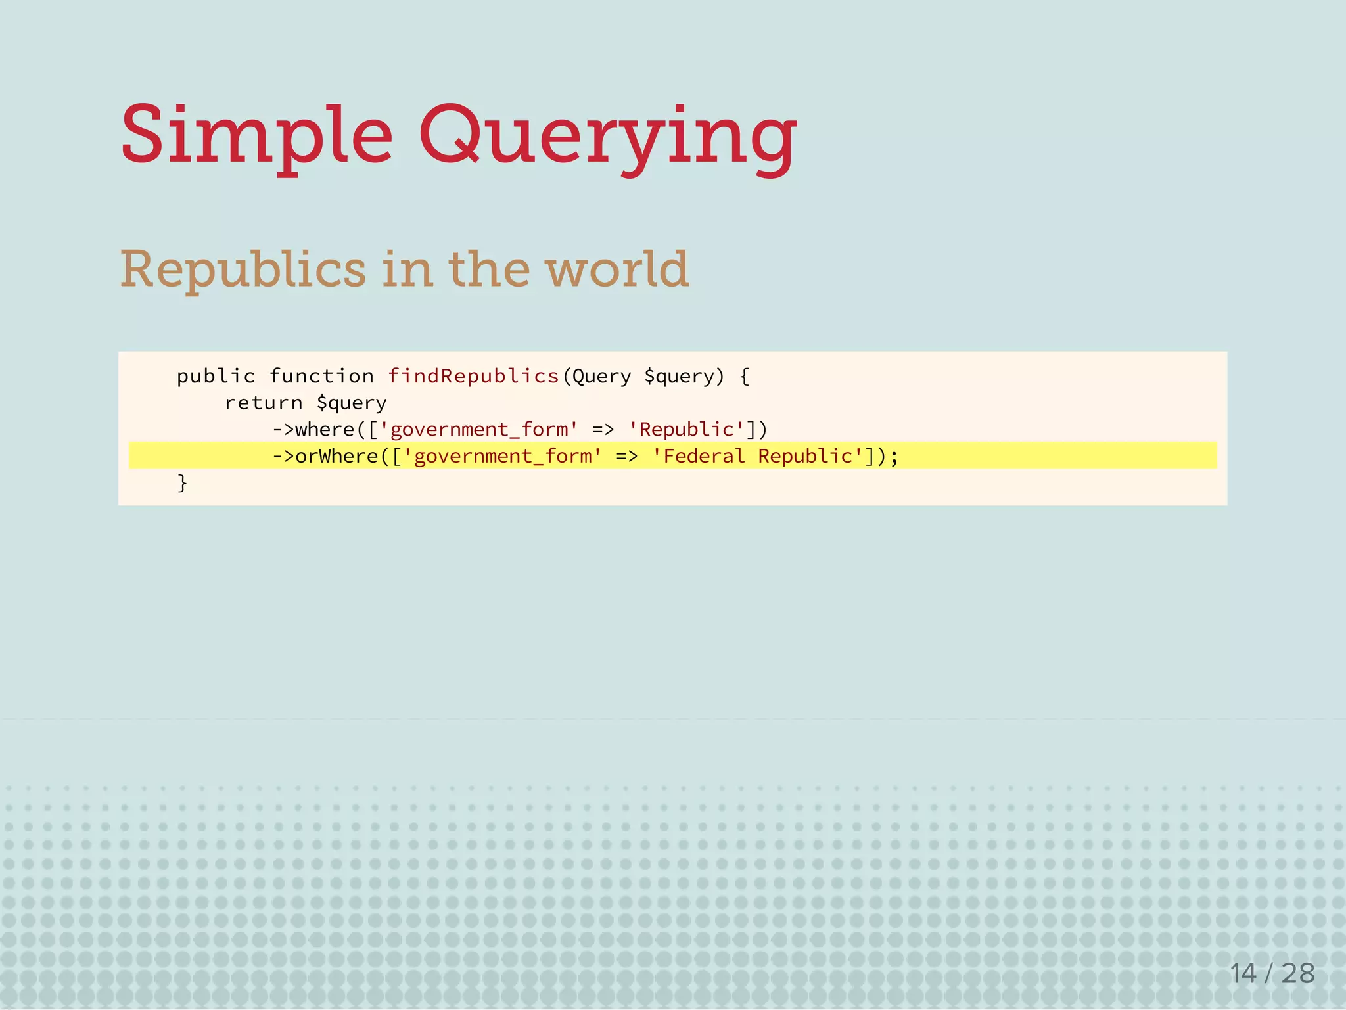Click the '14 / 28' slide counter
1346x1010 pixels.
[1272, 973]
